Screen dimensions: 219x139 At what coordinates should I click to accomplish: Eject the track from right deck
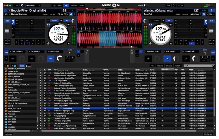(171, 44)
